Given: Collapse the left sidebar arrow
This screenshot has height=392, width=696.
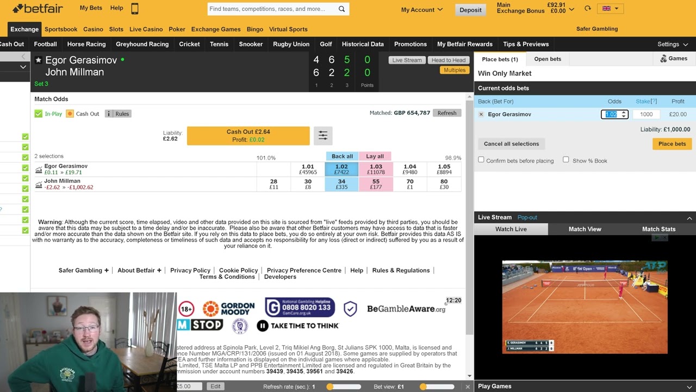Looking at the screenshot, I should 23,57.
